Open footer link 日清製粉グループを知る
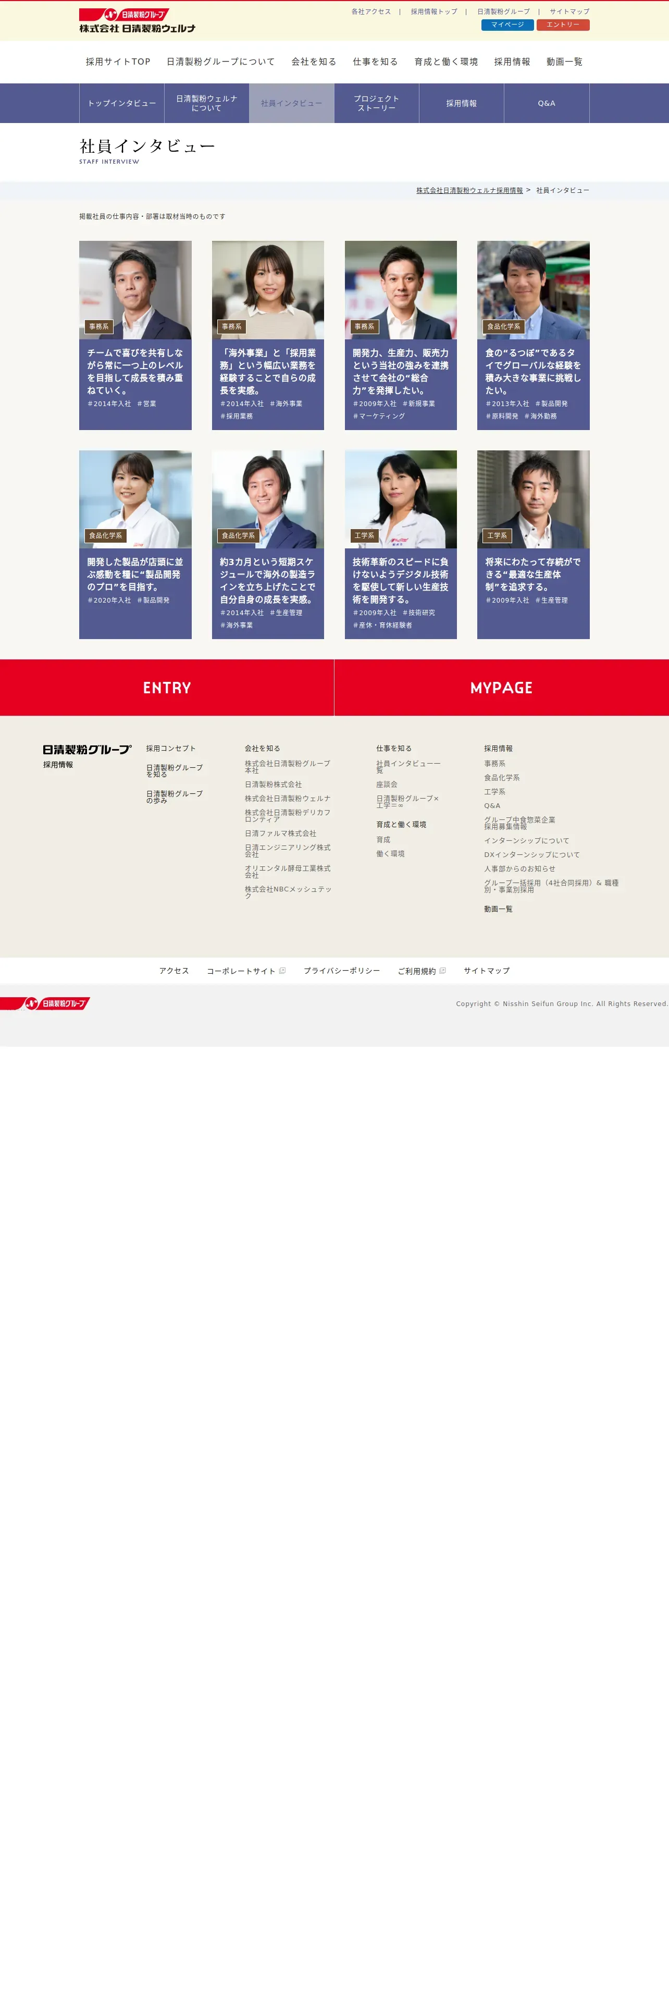Viewport: 669px width, 2008px height. tap(175, 771)
